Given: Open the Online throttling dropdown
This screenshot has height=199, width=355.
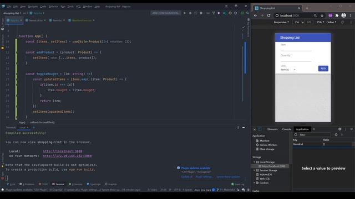Looking at the screenshot, I should 331,22.
